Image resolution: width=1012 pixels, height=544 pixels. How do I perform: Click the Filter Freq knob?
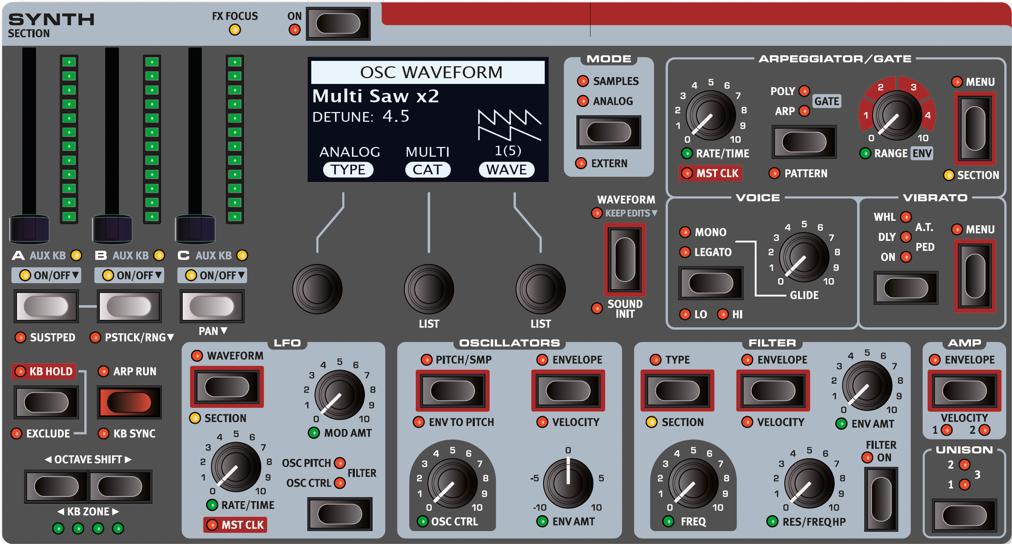[694, 483]
